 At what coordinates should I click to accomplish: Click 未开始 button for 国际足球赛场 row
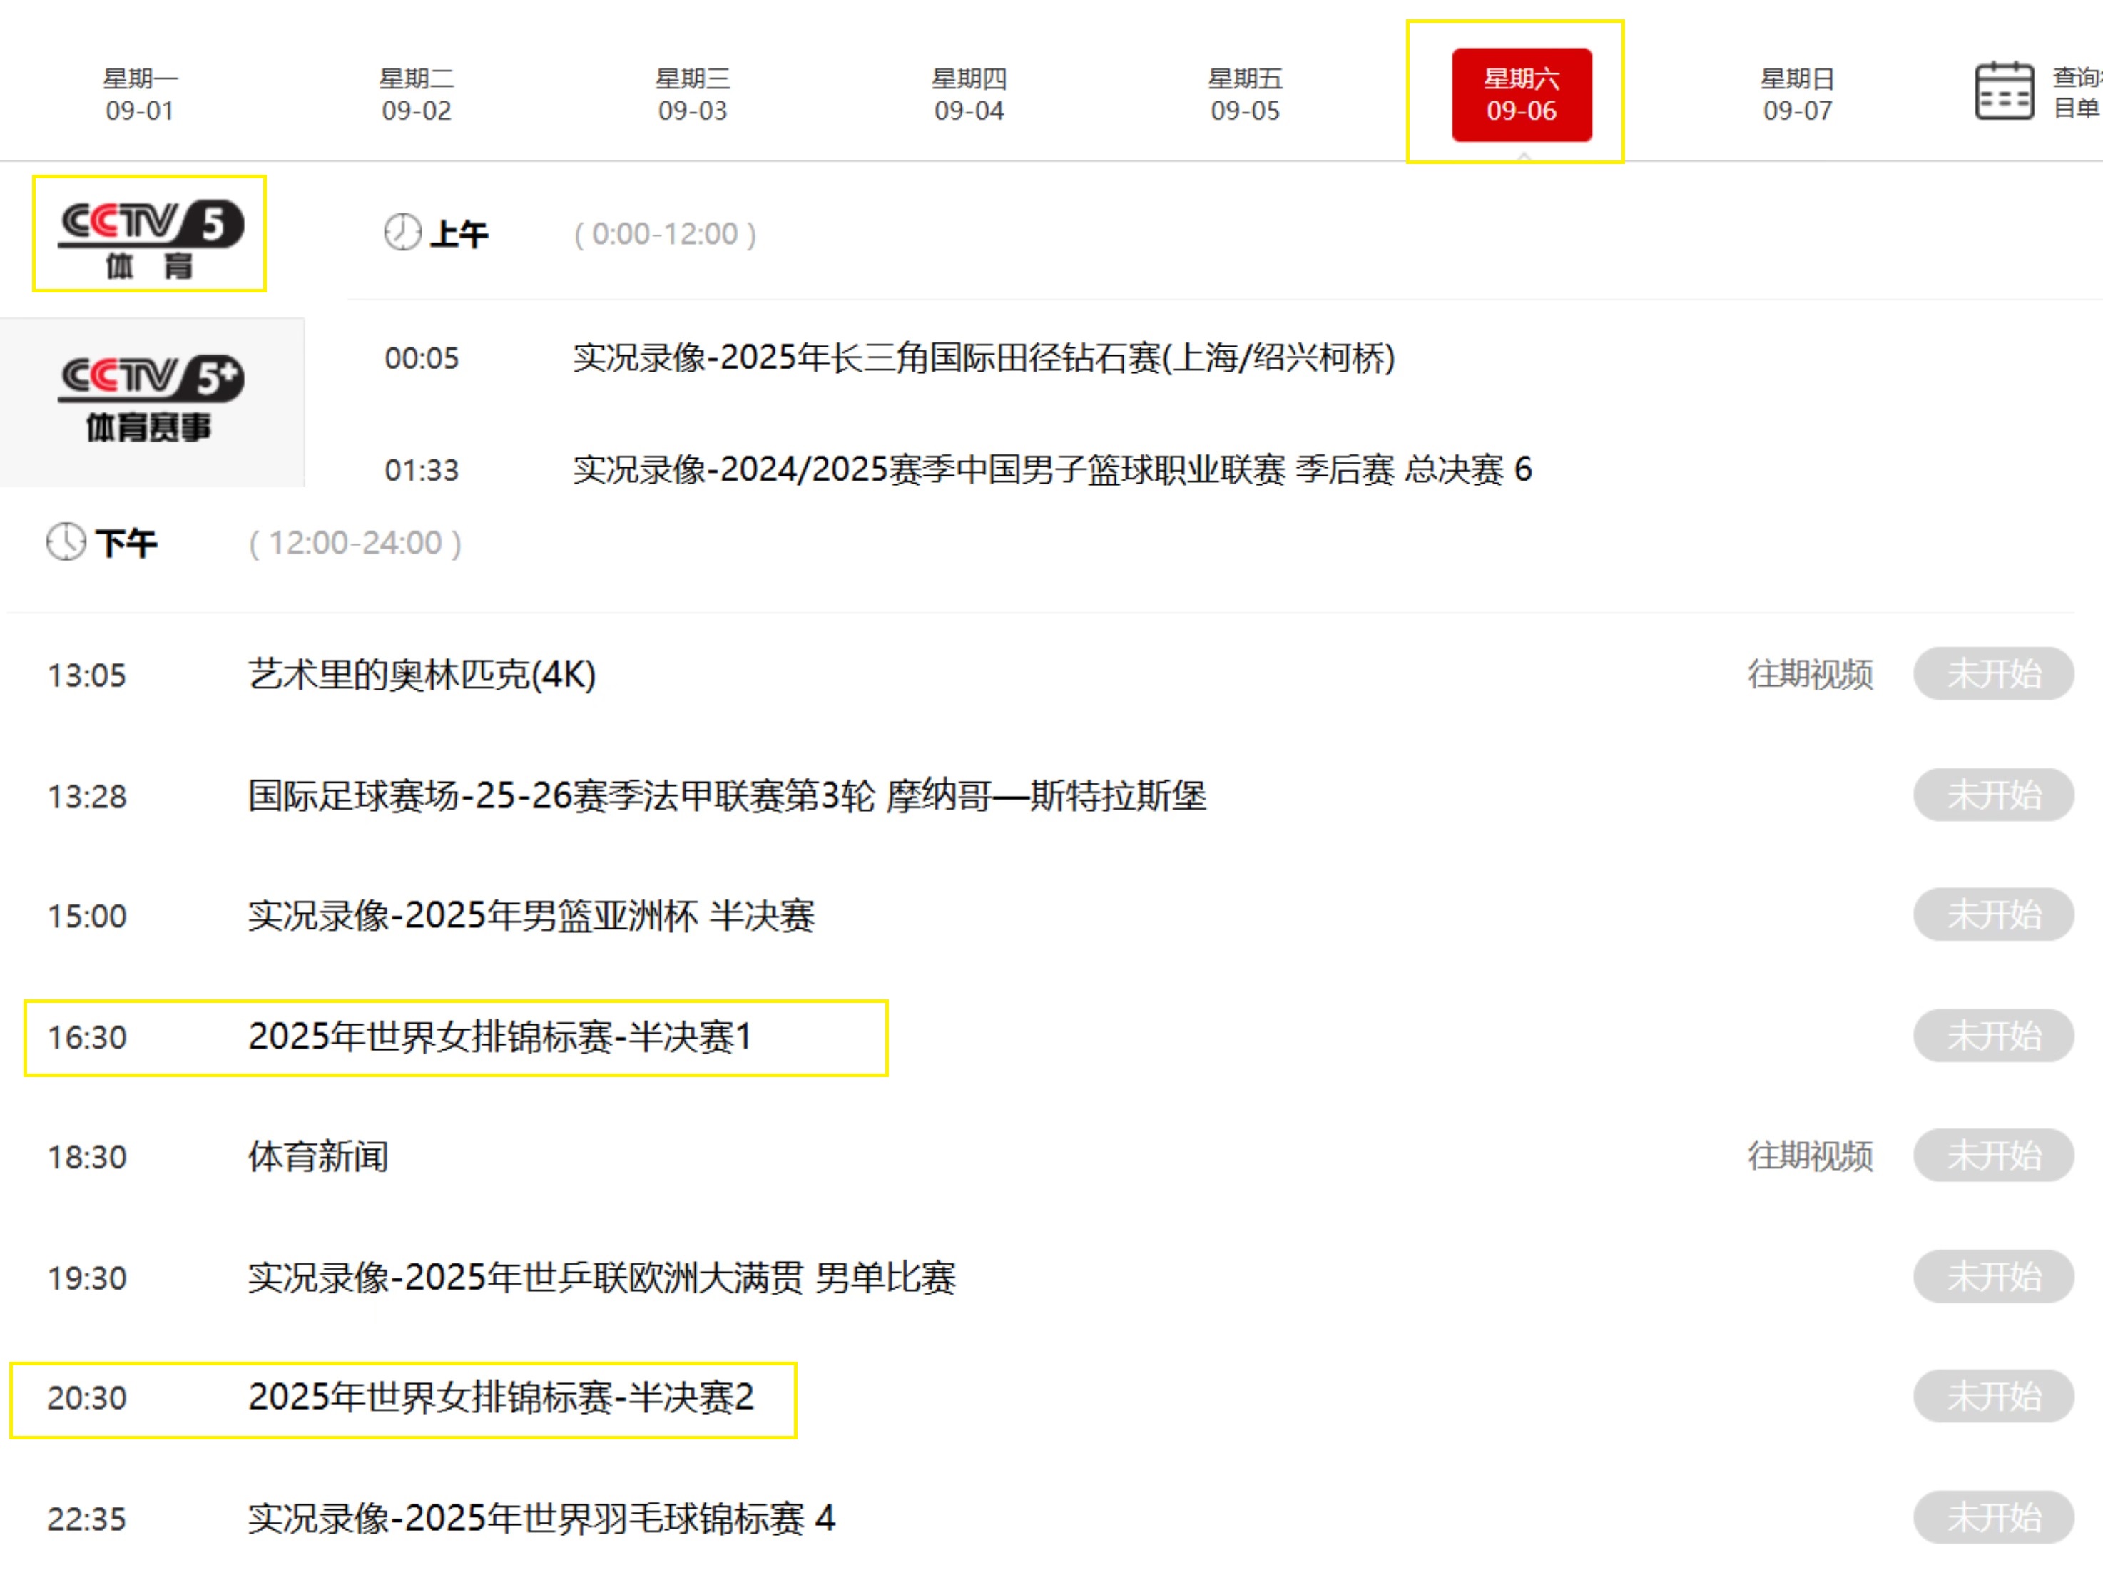click(x=1994, y=795)
